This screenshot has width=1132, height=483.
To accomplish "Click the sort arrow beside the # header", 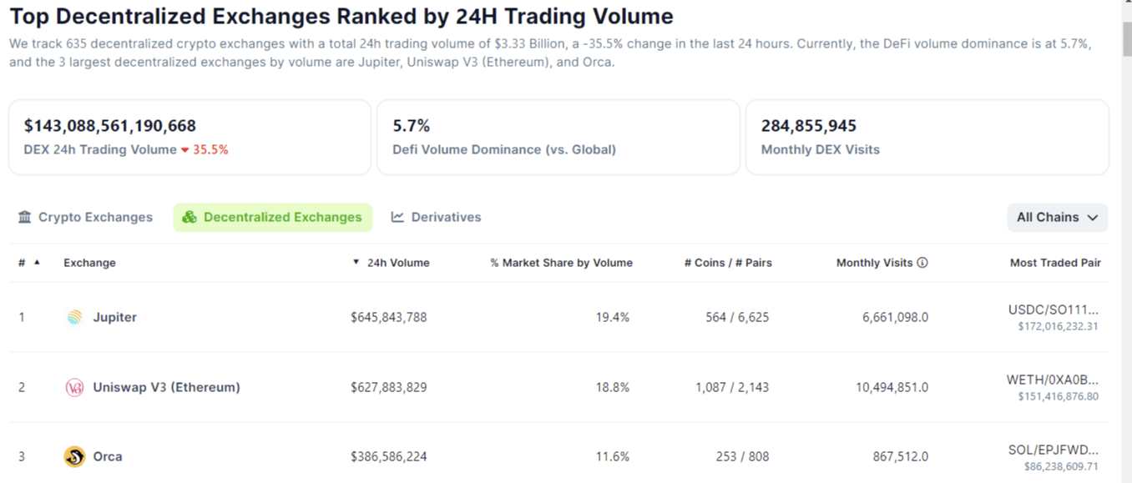I will tap(37, 262).
